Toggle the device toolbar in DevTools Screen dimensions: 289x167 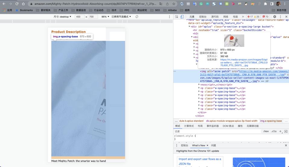pyautogui.click(x=182, y=17)
